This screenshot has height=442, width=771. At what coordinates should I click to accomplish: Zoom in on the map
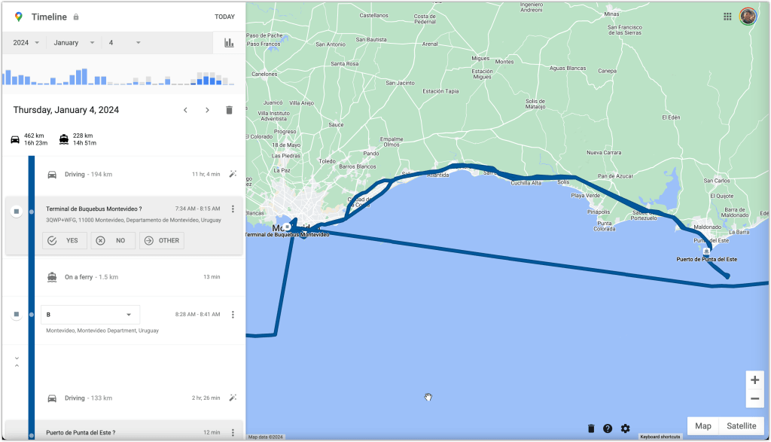754,380
